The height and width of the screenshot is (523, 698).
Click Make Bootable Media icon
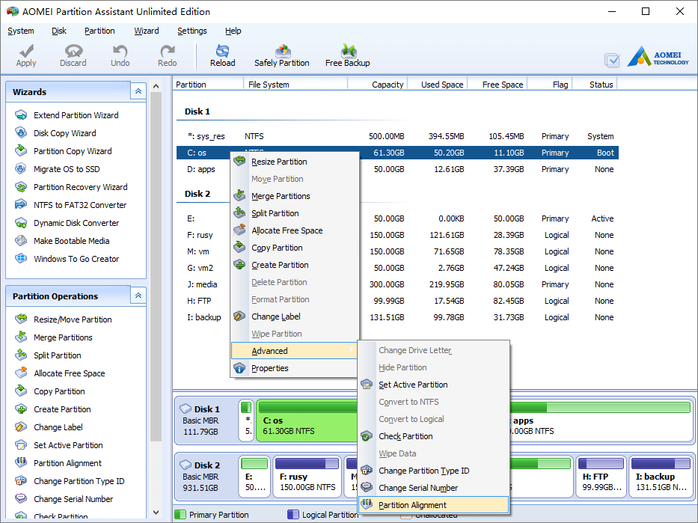pyautogui.click(x=21, y=241)
